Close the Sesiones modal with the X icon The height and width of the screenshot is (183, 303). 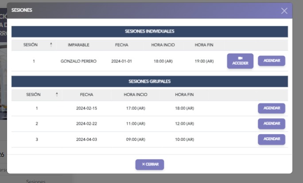[284, 11]
